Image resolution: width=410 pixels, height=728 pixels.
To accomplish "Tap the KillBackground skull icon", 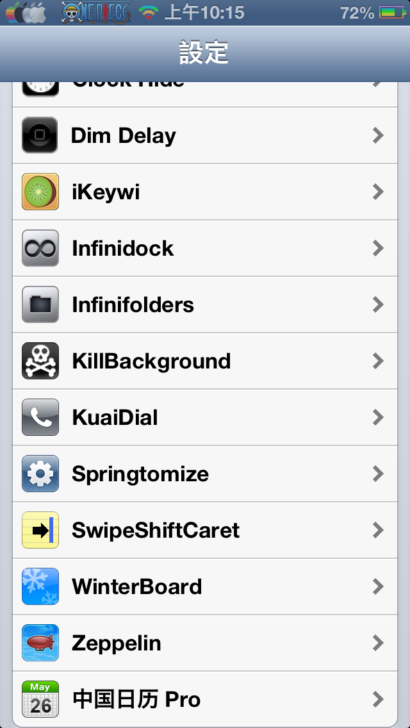I will tap(40, 361).
